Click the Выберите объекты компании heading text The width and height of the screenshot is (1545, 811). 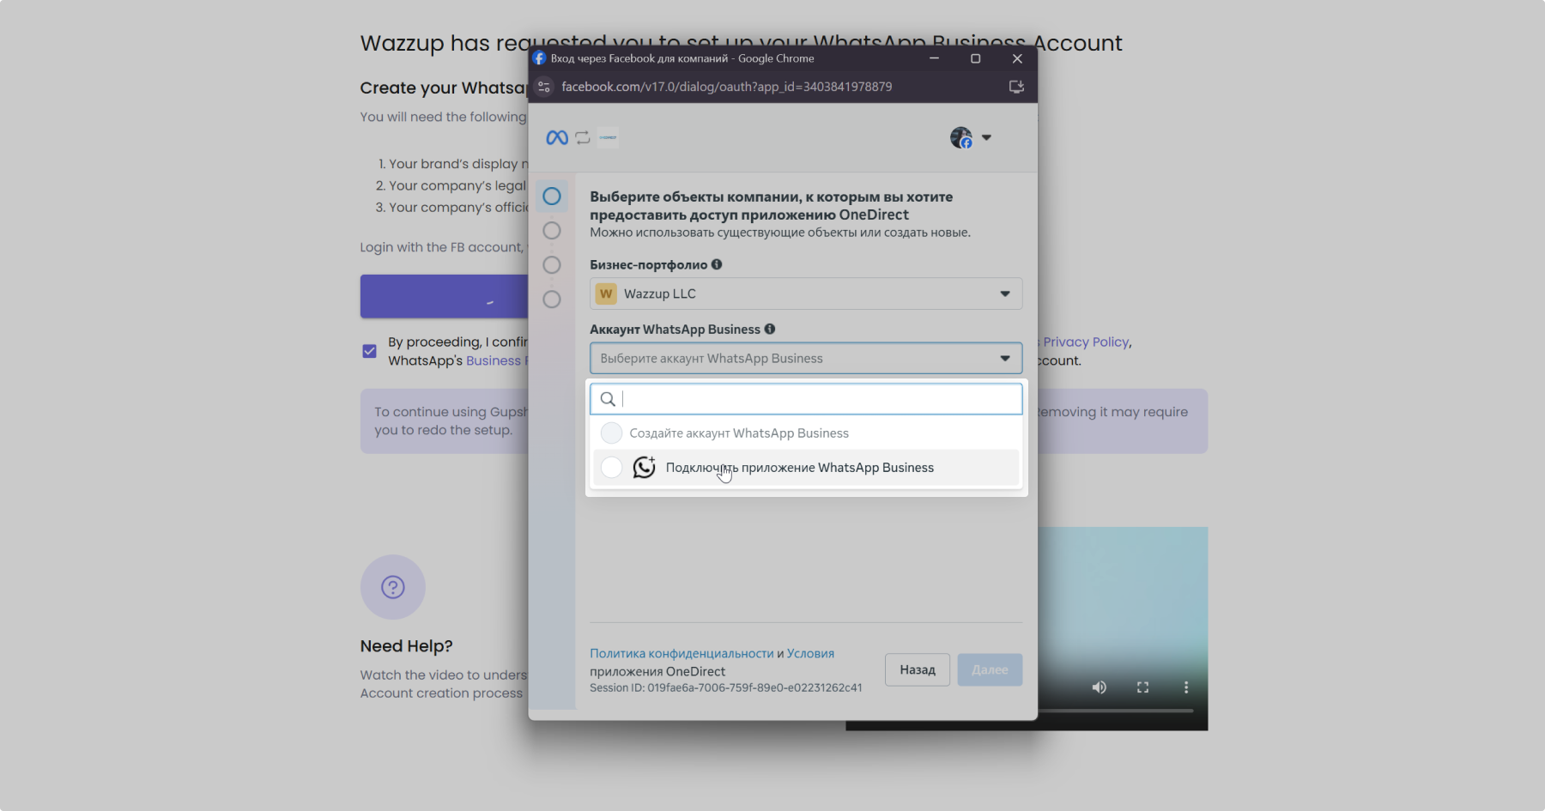point(771,206)
